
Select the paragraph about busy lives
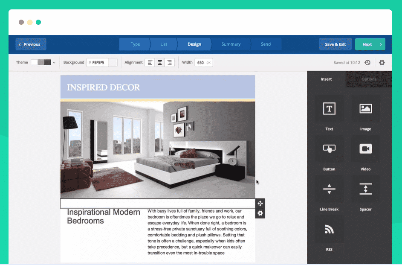pos(197,232)
